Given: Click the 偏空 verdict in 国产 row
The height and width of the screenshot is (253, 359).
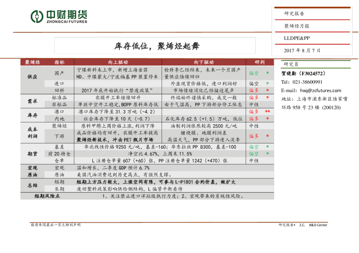Looking at the screenshot, I should pos(254,73).
